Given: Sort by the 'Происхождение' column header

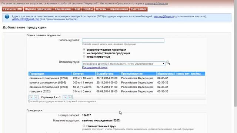Looking at the screenshot, I should click(x=138, y=74).
